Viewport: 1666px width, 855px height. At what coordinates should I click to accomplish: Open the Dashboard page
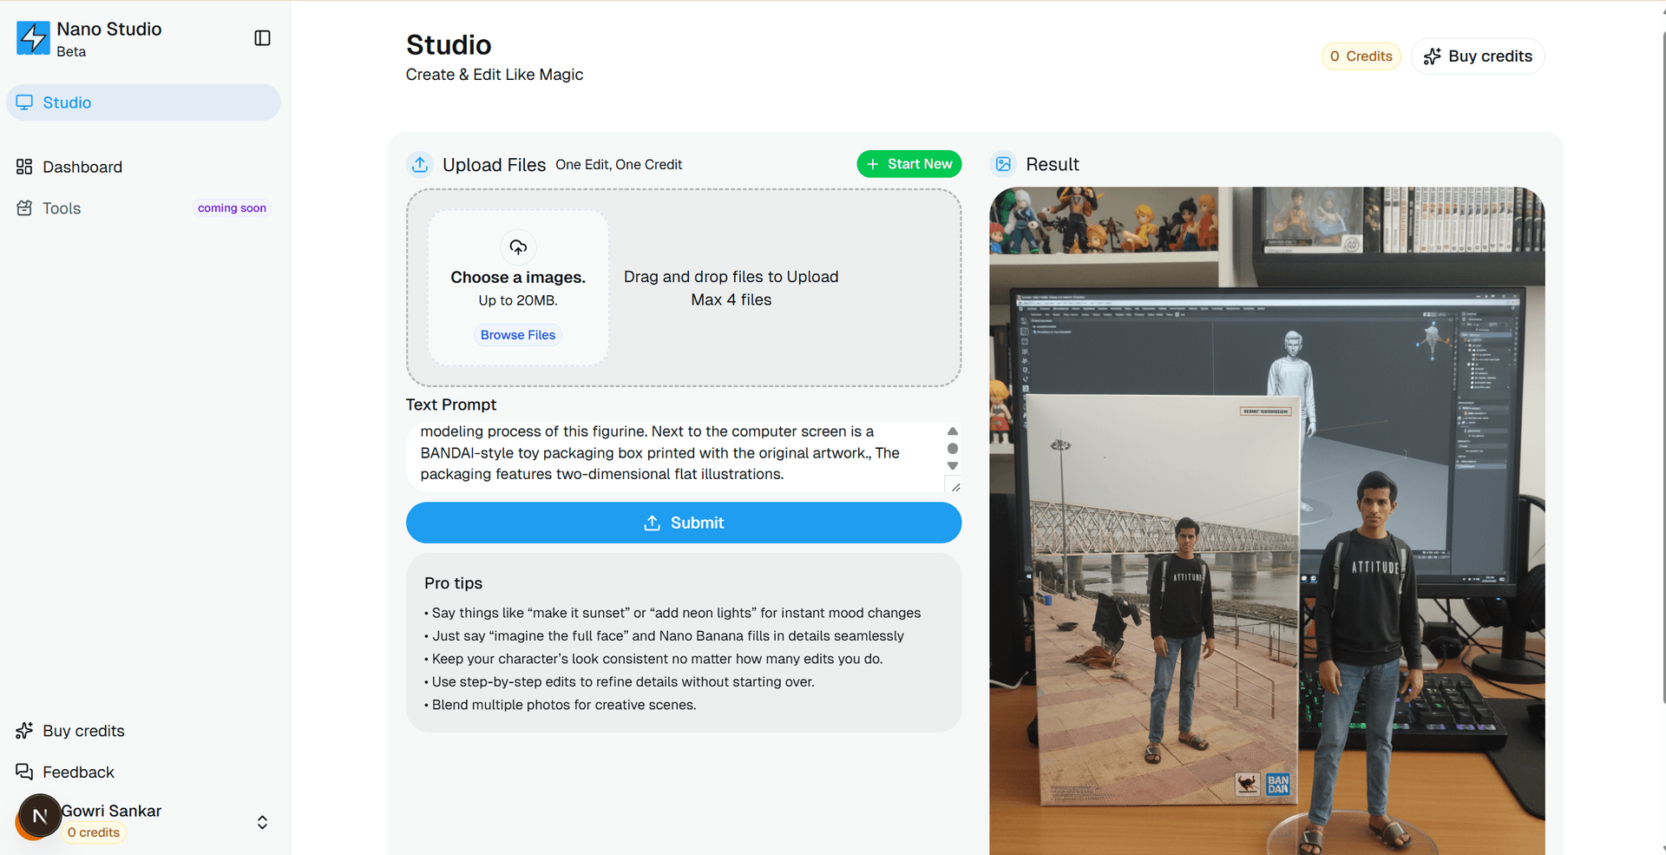(x=82, y=167)
